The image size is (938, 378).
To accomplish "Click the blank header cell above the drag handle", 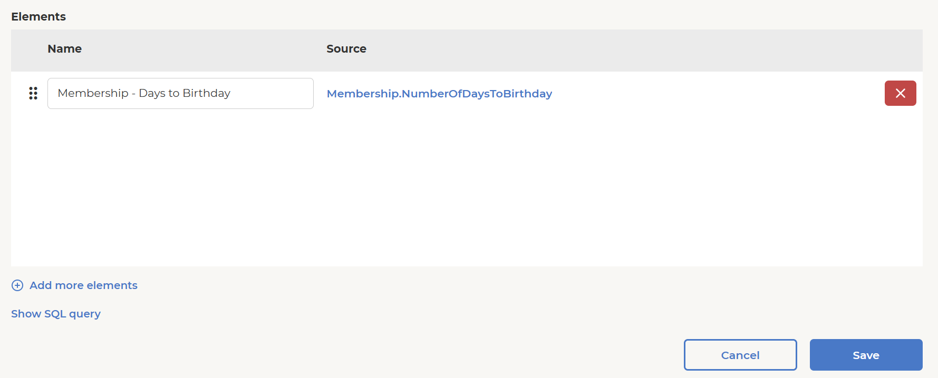I will point(29,50).
